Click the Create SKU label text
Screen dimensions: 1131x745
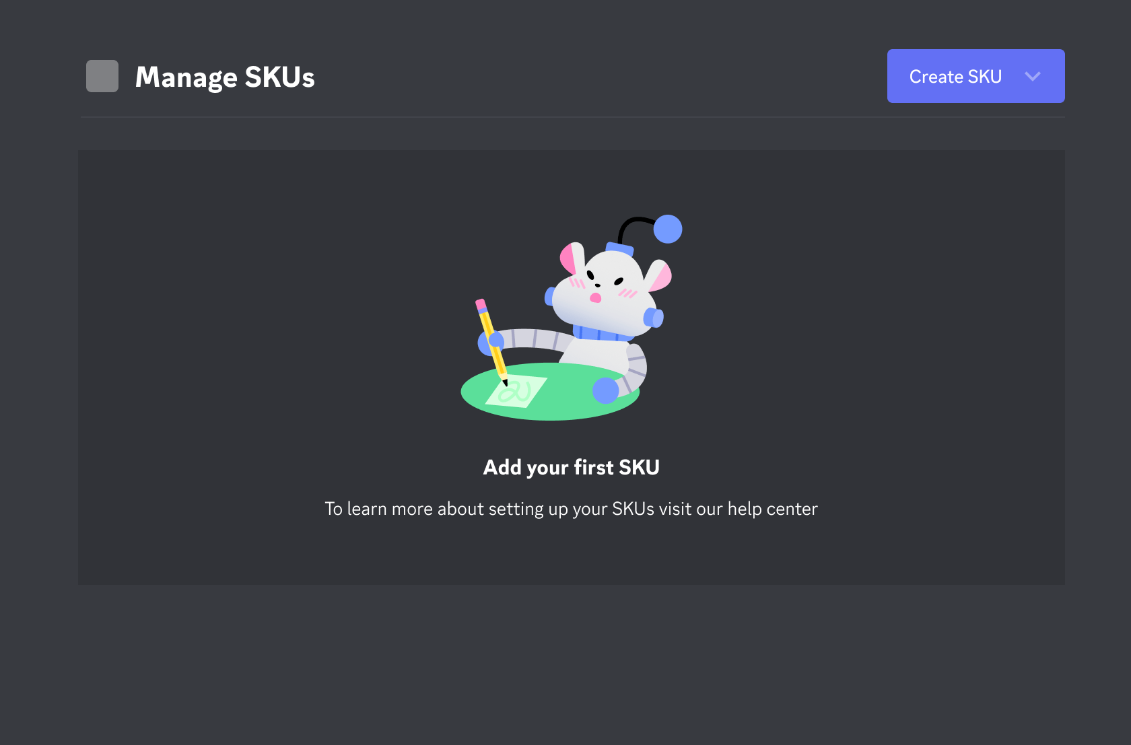955,77
